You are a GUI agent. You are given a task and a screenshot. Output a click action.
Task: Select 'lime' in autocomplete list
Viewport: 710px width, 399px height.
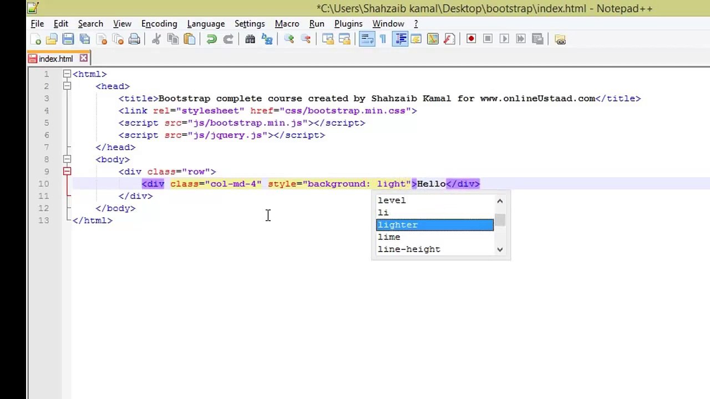pos(435,237)
